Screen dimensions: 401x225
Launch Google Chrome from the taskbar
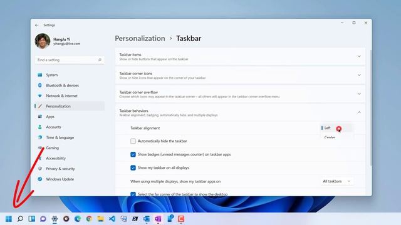click(x=89, y=219)
